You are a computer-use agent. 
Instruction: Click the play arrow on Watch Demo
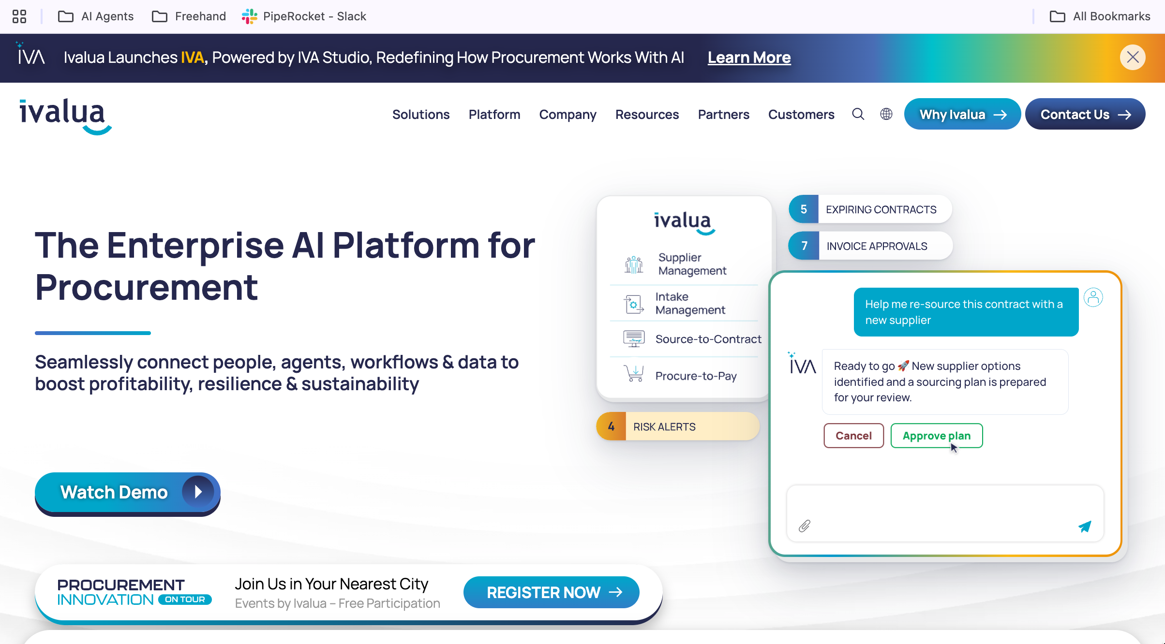tap(198, 492)
